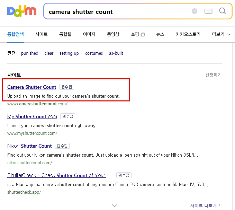Open the 뉴스 tab
This screenshot has width=235, height=210.
[x=160, y=34]
